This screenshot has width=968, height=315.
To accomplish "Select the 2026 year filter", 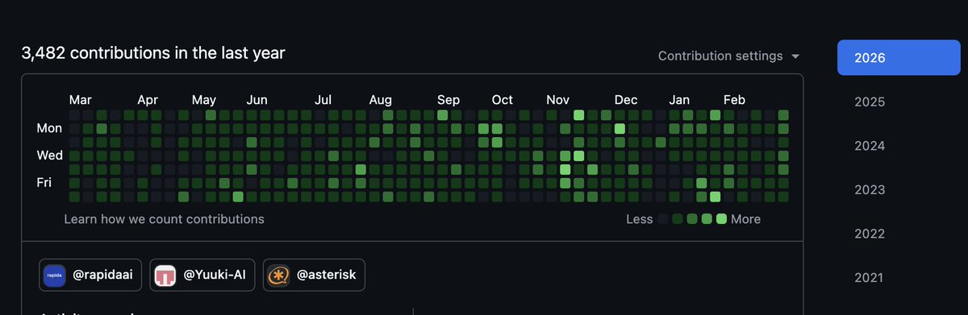I will tap(899, 58).
